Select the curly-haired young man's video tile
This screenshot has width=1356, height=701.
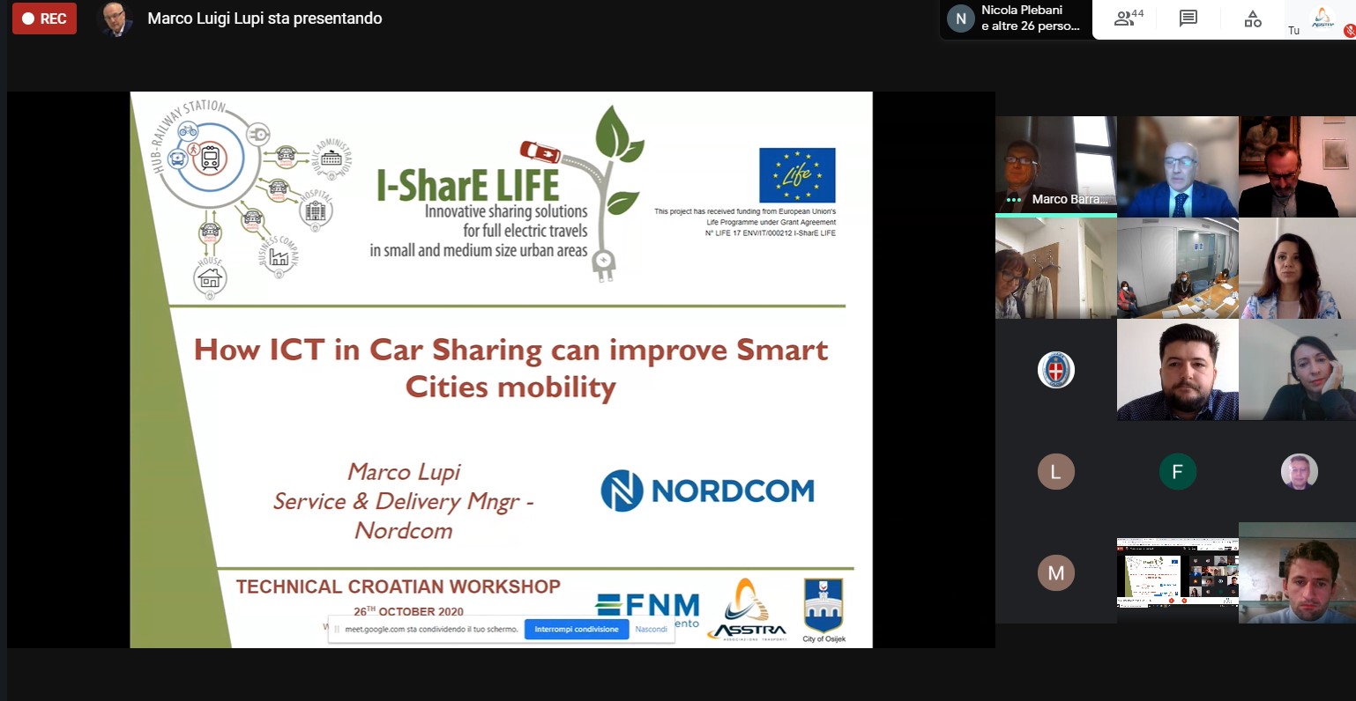click(1297, 573)
